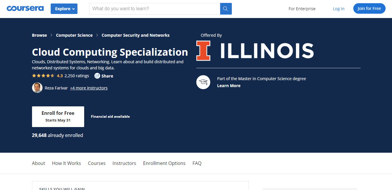Go to Browse breadcrumb
The image size is (392, 190).
click(x=39, y=35)
